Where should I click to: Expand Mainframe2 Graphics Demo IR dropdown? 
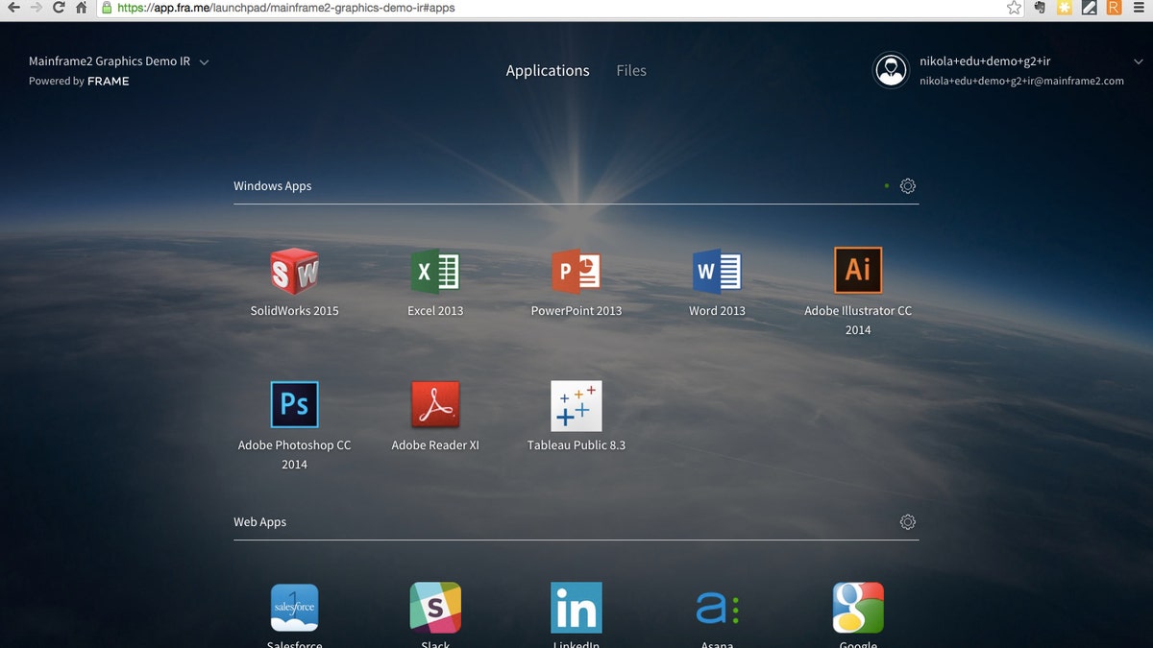[x=204, y=62]
